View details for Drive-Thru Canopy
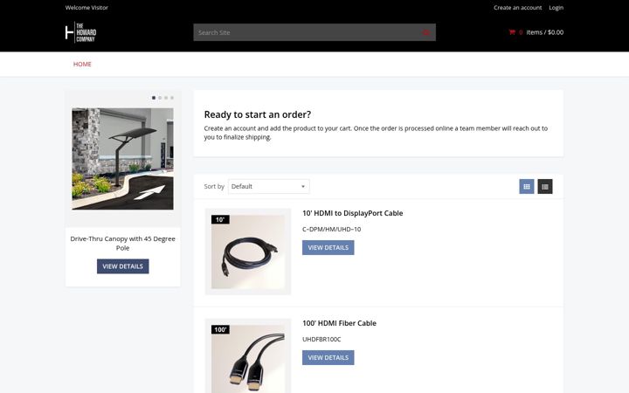The width and height of the screenshot is (629, 393). coord(123,266)
